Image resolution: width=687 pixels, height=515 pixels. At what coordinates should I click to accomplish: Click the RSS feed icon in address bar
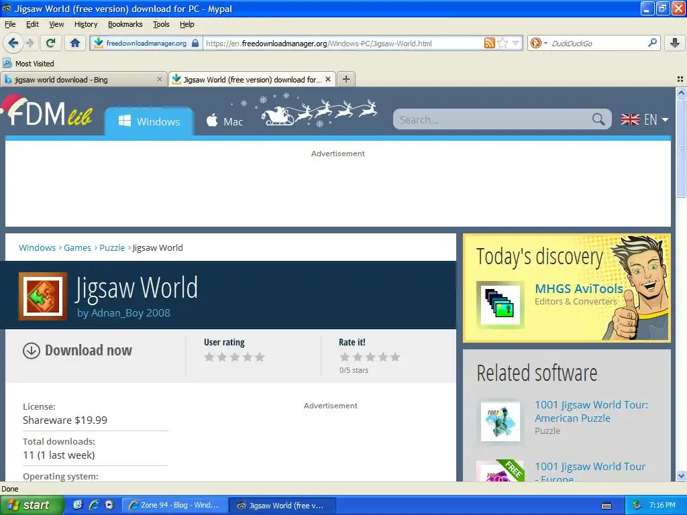[489, 43]
